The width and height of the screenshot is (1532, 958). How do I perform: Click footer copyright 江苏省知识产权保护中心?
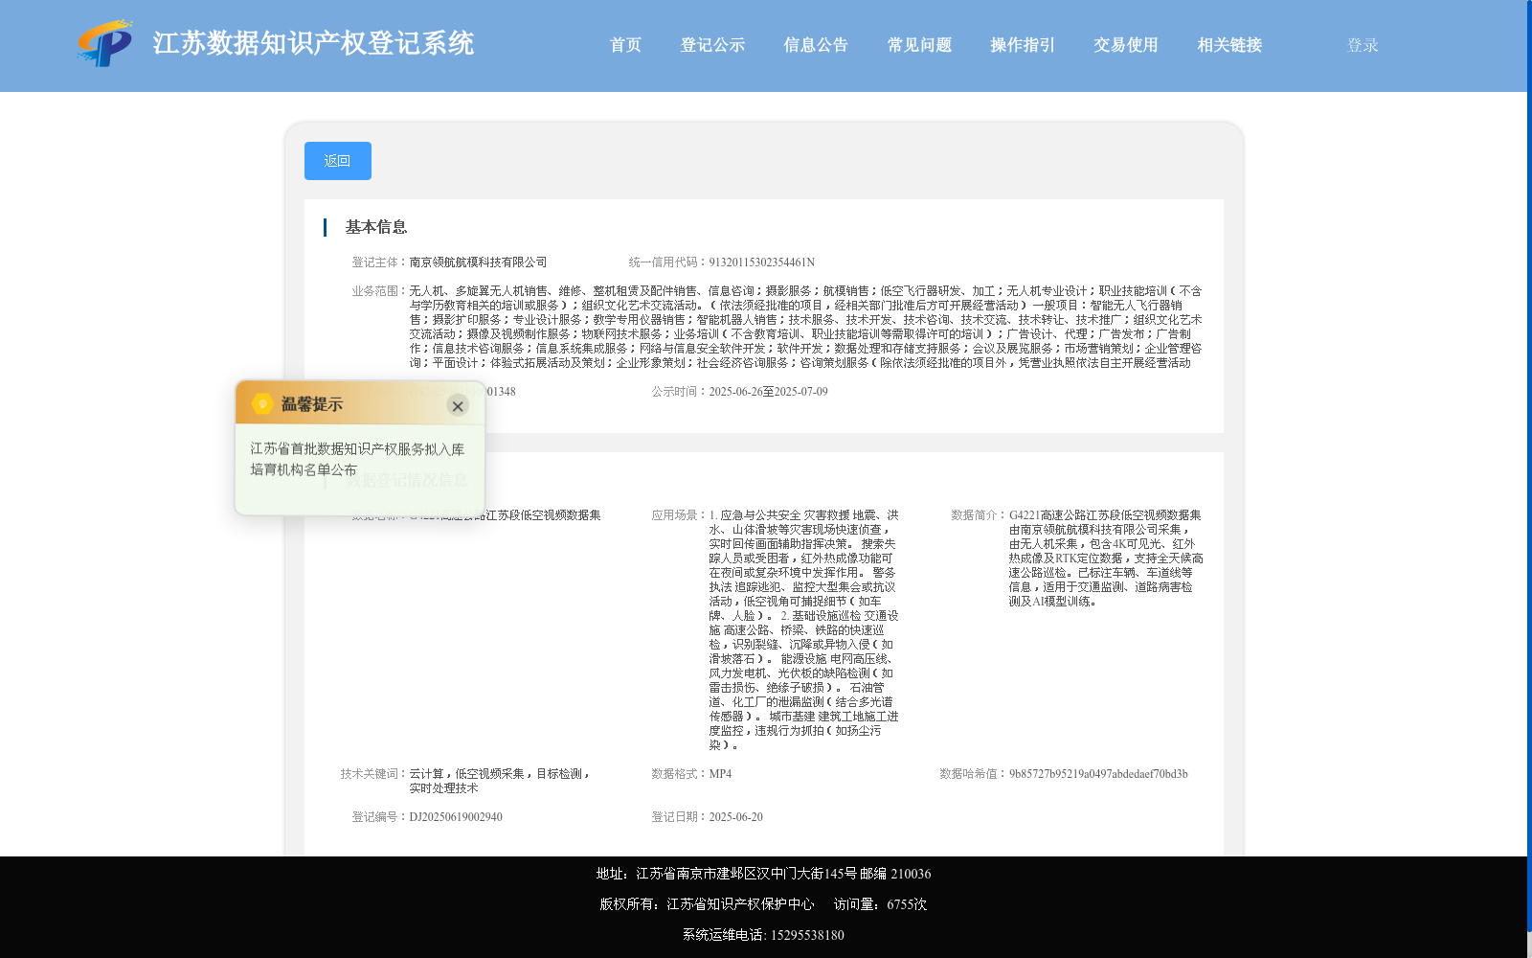pos(740,904)
